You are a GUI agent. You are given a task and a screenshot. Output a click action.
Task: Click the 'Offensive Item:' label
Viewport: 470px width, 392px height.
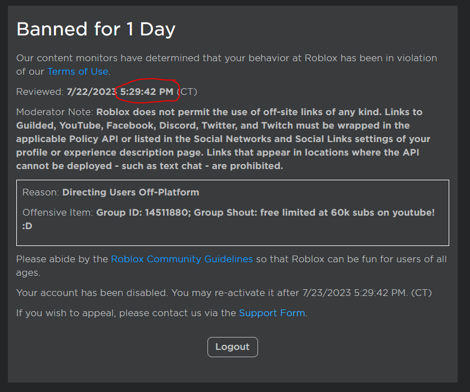(x=58, y=213)
